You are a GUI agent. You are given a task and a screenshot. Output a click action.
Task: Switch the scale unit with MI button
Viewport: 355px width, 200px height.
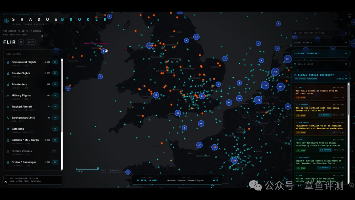click(x=103, y=171)
